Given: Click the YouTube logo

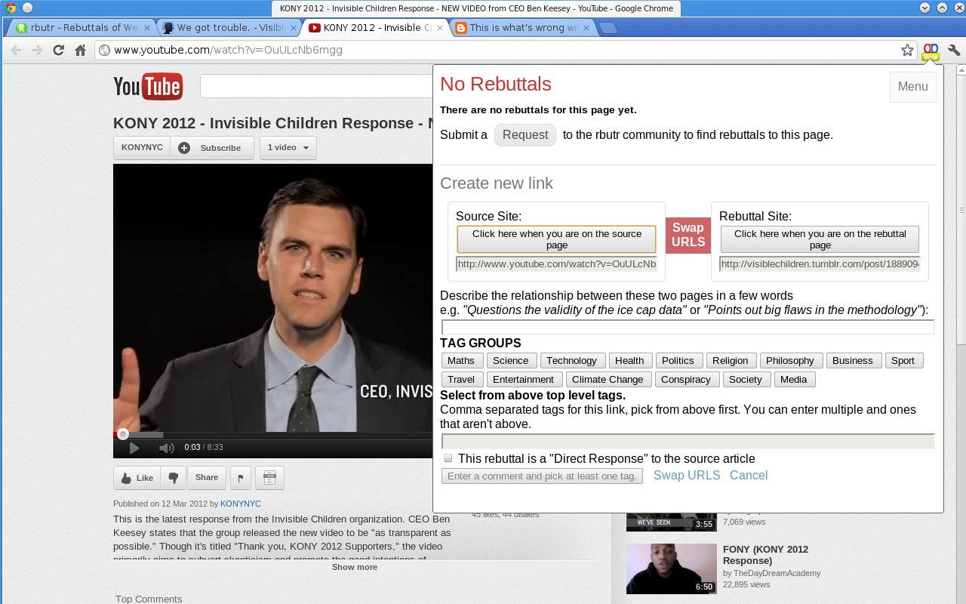Looking at the screenshot, I should tap(148, 87).
